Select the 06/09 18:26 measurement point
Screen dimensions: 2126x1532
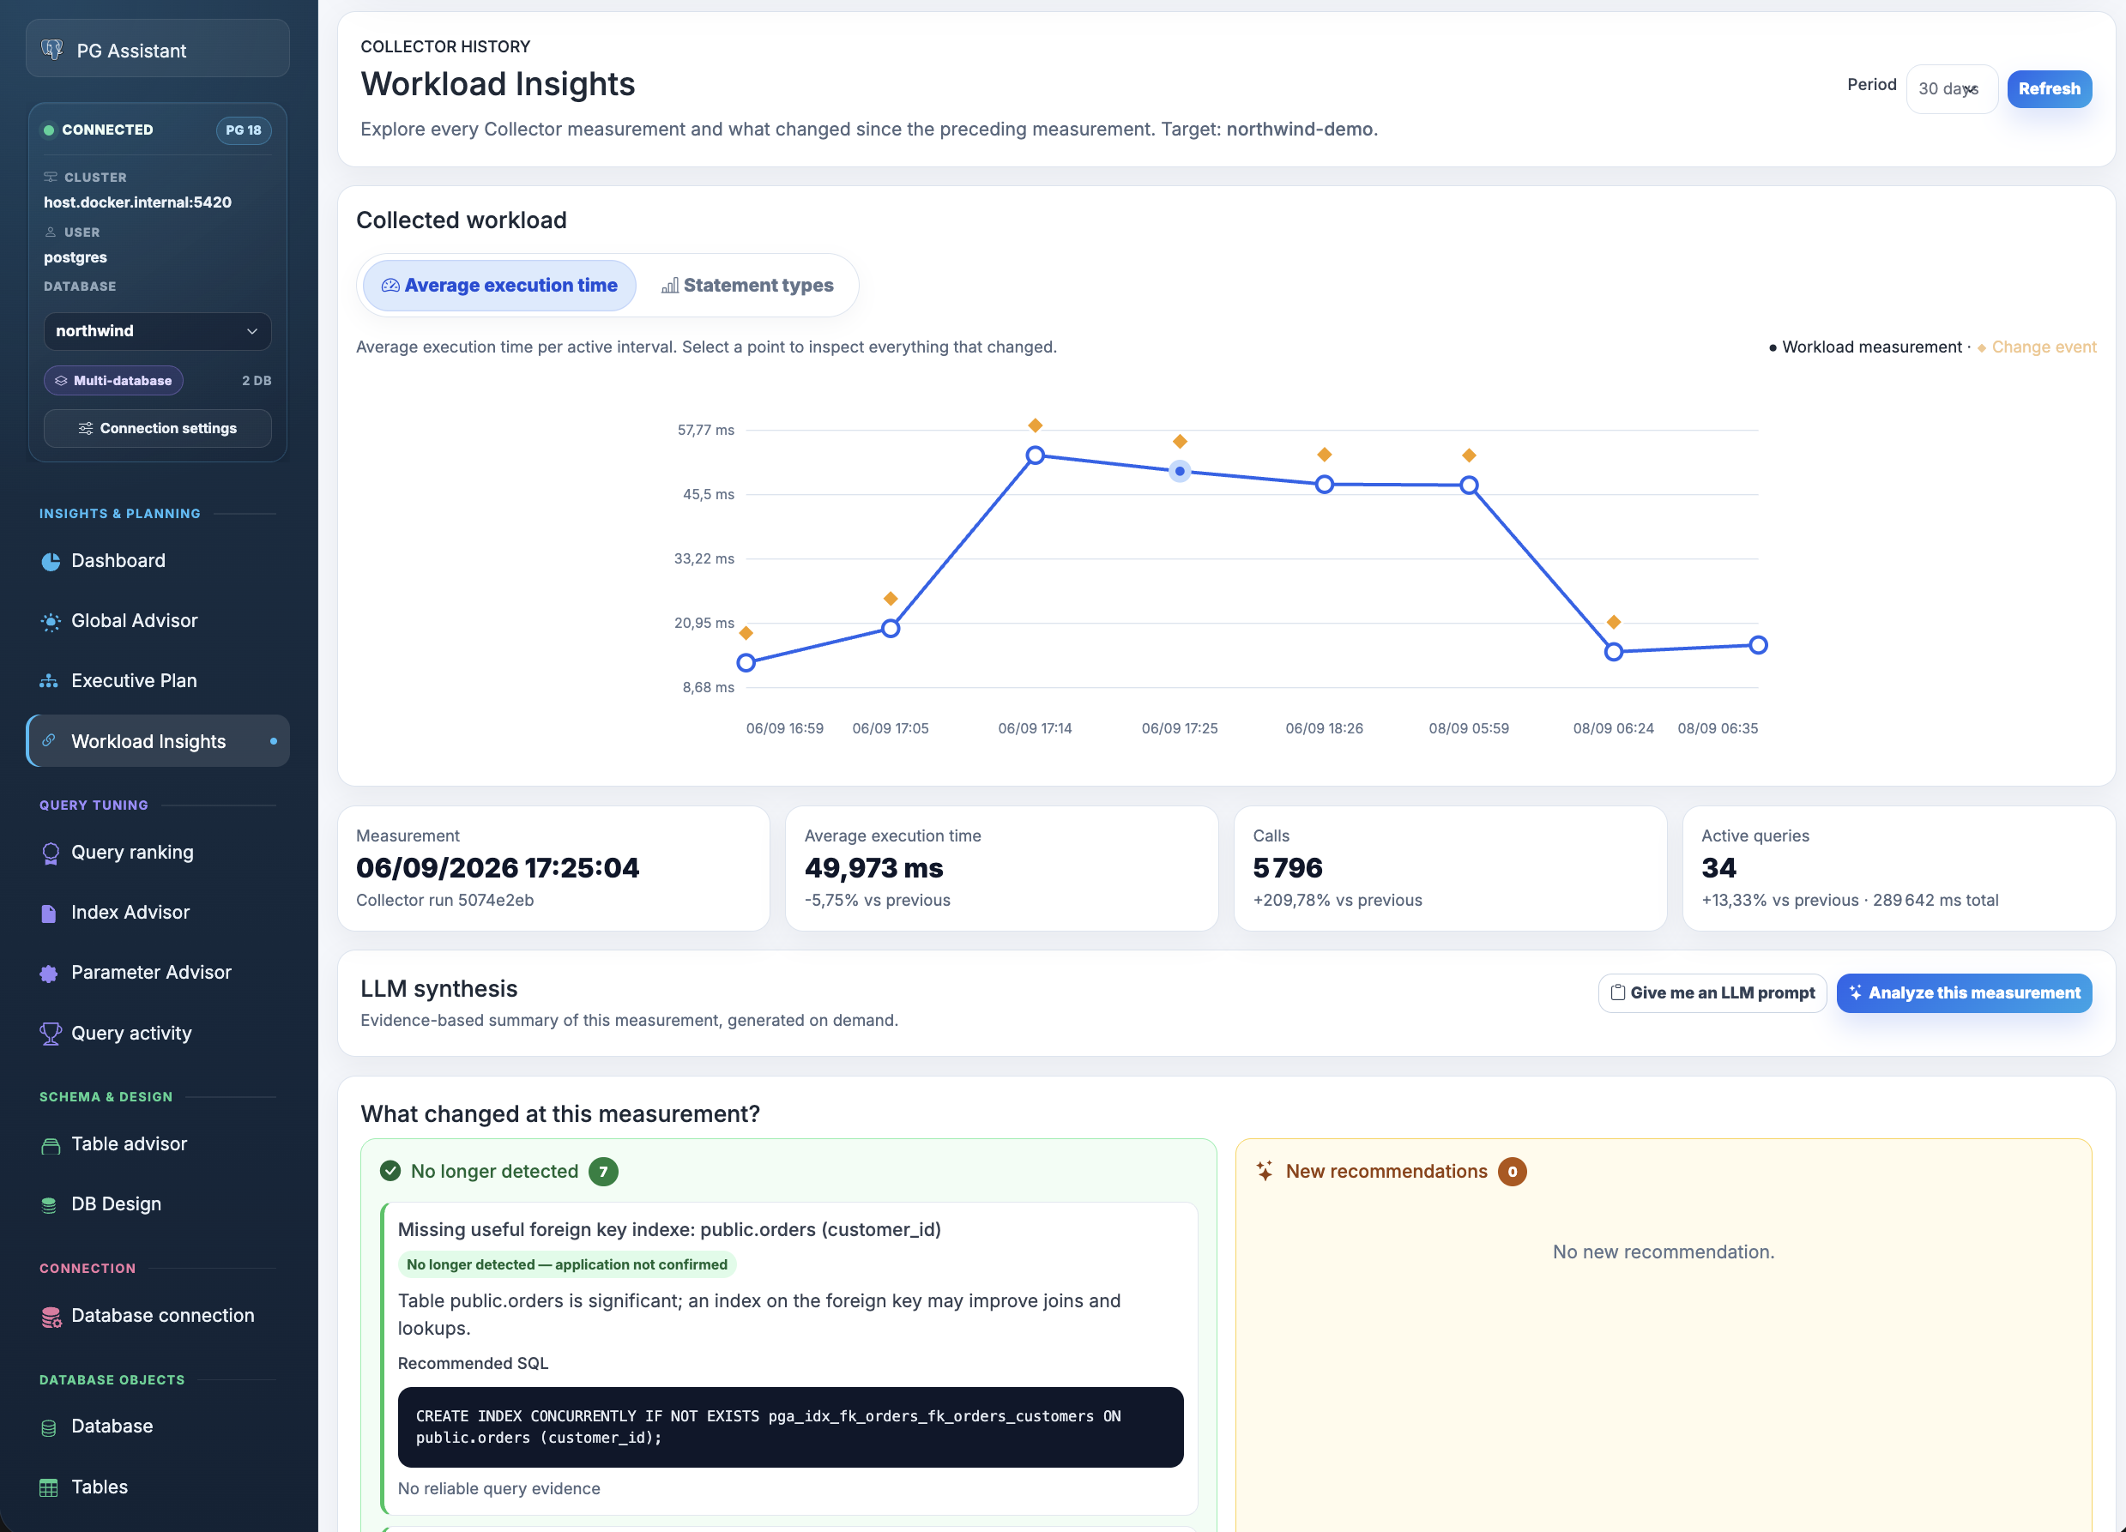click(x=1325, y=485)
